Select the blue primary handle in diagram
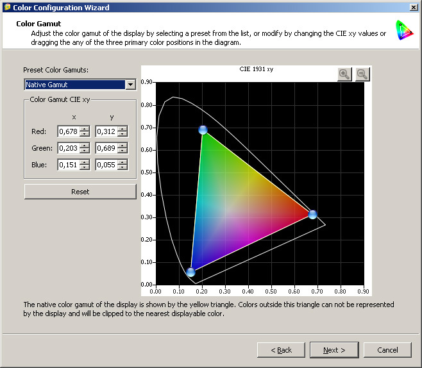The image size is (422, 368). coord(190,272)
